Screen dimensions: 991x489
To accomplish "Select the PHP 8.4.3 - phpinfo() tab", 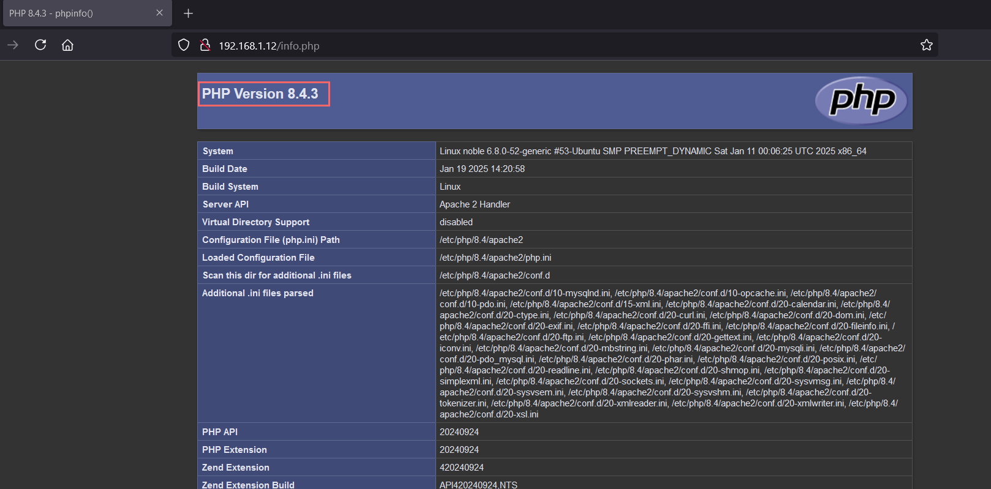I will click(x=88, y=13).
